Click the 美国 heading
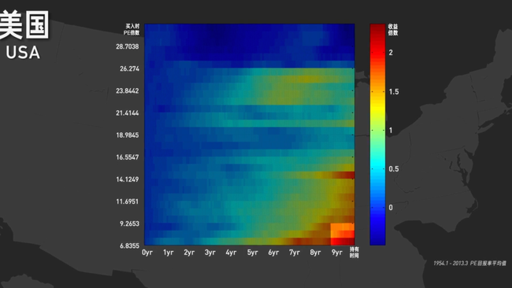The width and height of the screenshot is (512, 288). pos(24,25)
